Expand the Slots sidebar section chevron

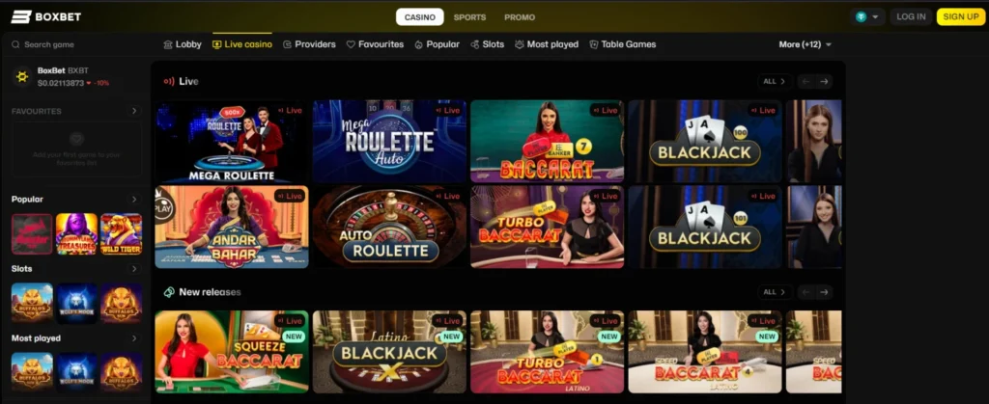pos(133,269)
